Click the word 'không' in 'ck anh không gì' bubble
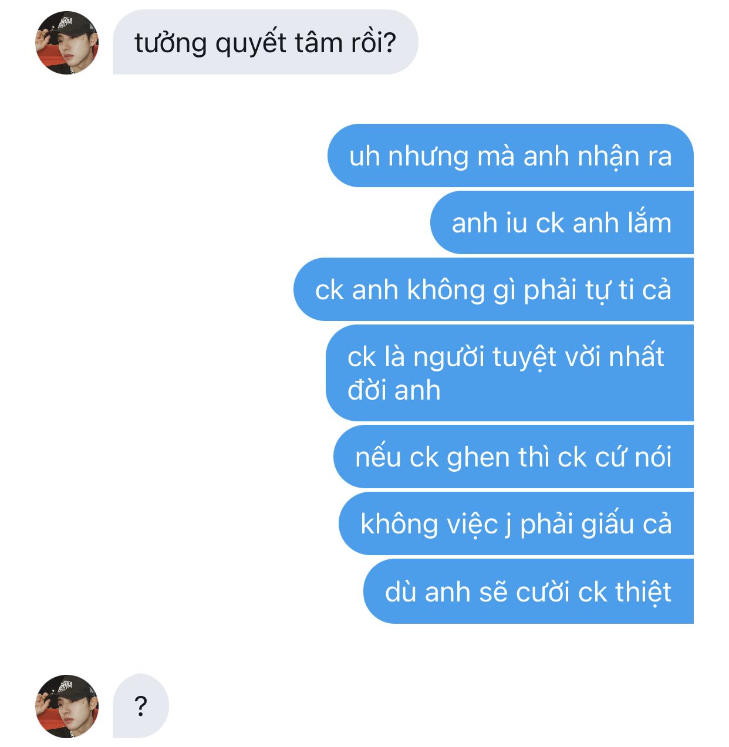Image resolution: width=729 pixels, height=747 pixels. pyautogui.click(x=446, y=290)
